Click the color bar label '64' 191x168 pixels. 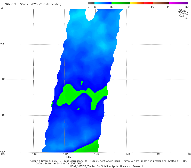pos(168,7)
